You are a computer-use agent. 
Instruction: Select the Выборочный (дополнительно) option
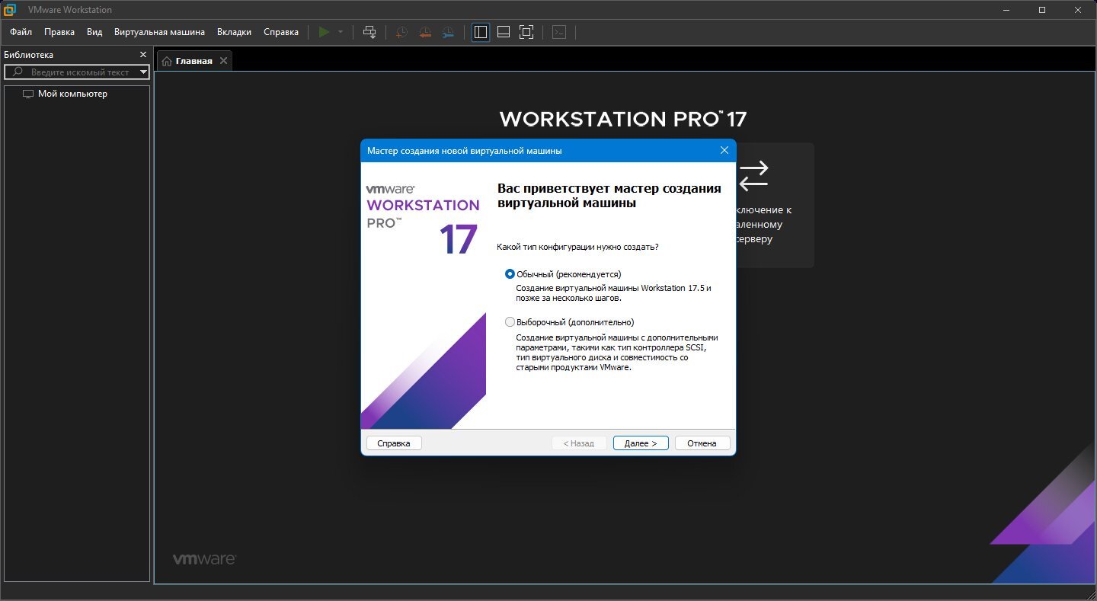(x=569, y=322)
